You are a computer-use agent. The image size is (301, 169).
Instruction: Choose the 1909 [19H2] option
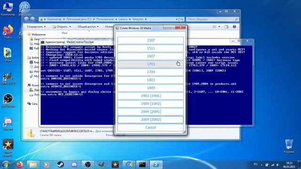150,104
